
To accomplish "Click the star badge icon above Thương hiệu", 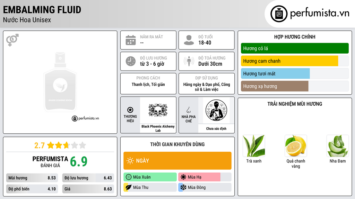I will tap(130, 110).
